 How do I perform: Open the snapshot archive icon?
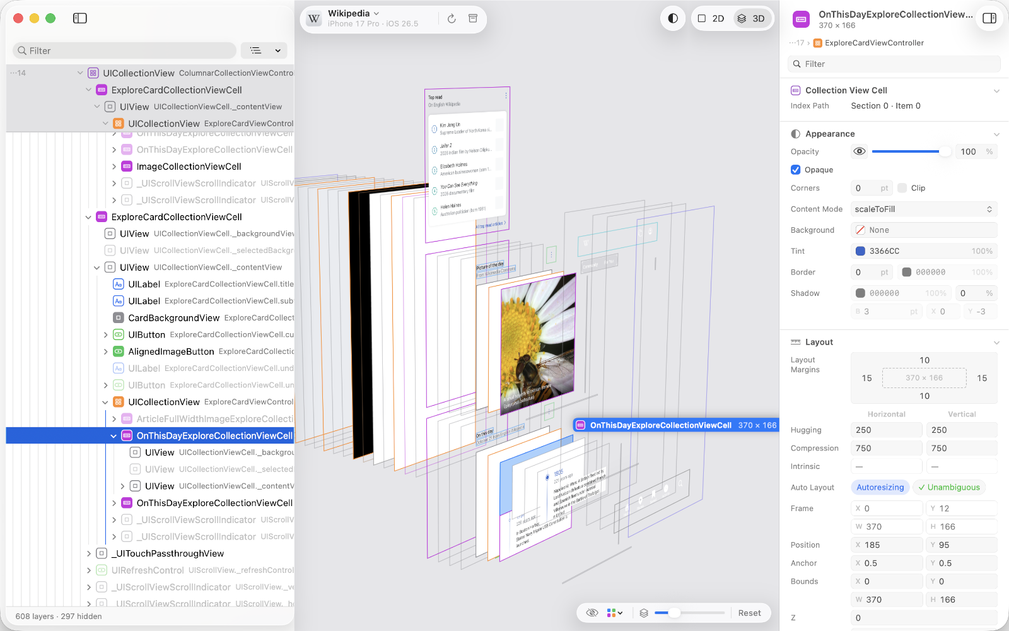click(x=473, y=19)
